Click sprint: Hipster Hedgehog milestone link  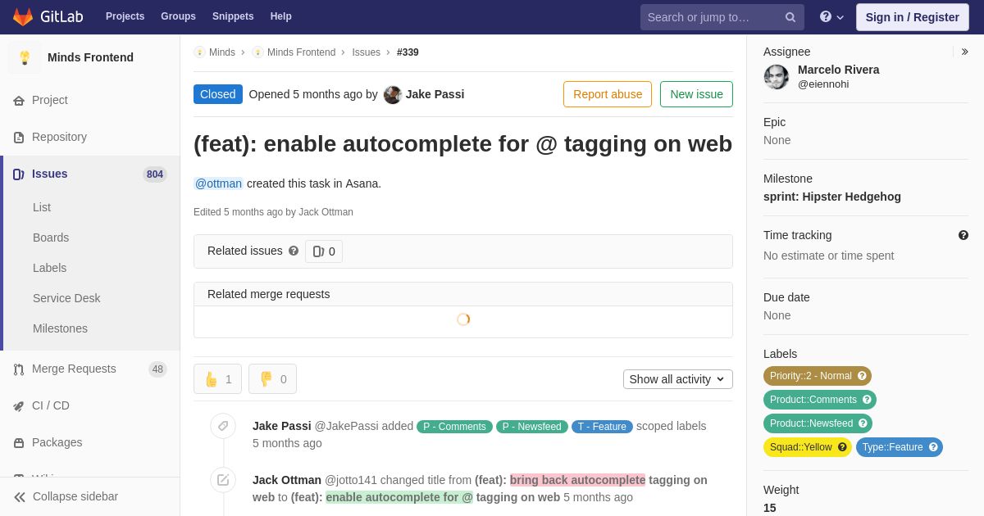[x=832, y=197]
